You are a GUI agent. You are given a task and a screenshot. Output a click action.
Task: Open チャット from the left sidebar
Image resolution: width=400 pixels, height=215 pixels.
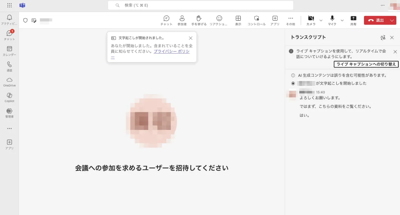[9, 34]
